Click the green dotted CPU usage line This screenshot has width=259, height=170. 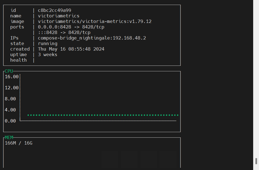pyautogui.click(x=103, y=115)
